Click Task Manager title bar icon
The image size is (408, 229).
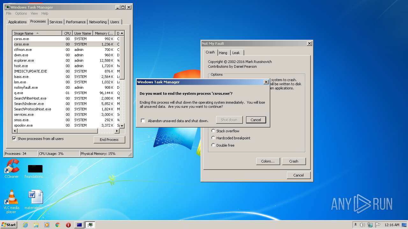pos(8,7)
